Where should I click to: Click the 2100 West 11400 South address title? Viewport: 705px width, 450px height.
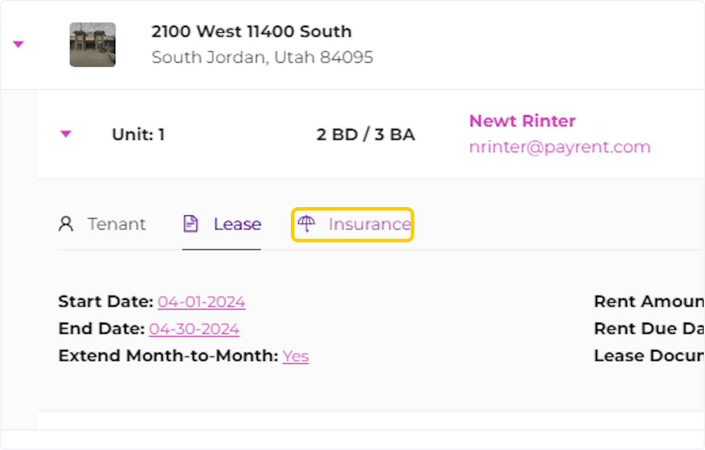(x=251, y=31)
